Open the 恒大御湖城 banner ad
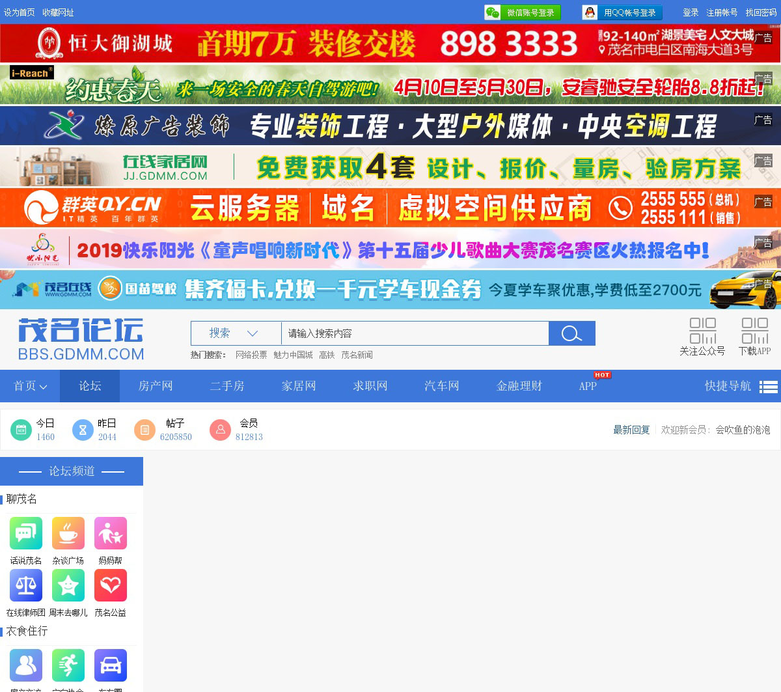 pos(390,43)
